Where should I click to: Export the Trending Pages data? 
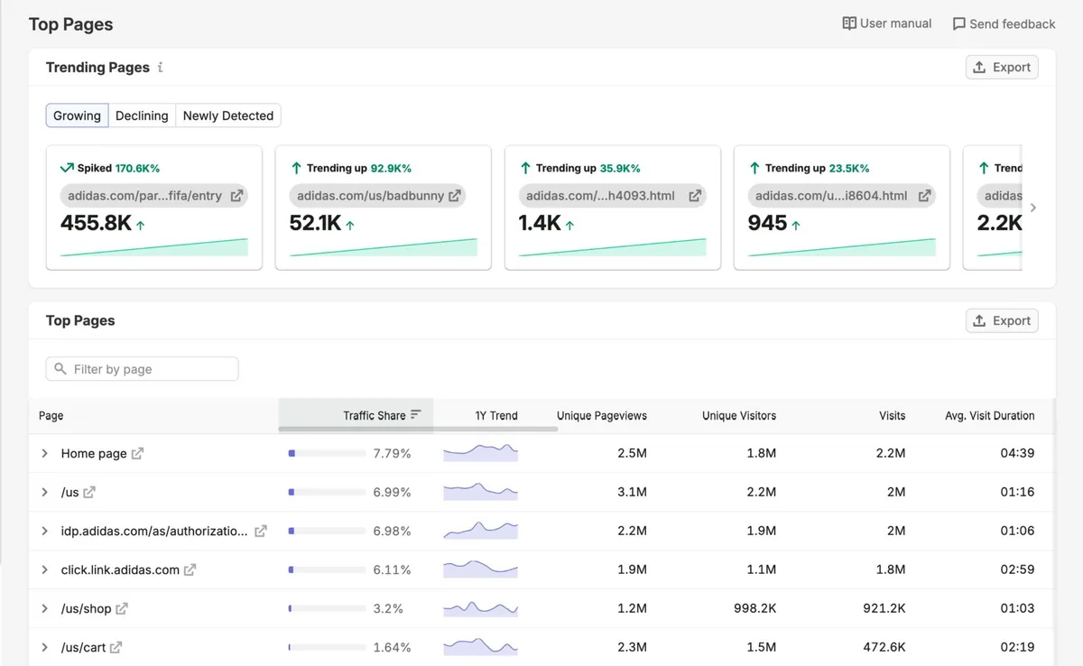1002,68
